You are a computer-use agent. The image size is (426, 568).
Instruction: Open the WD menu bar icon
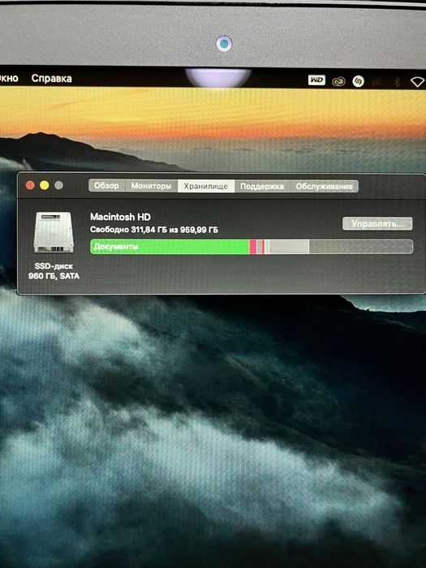pos(316,80)
